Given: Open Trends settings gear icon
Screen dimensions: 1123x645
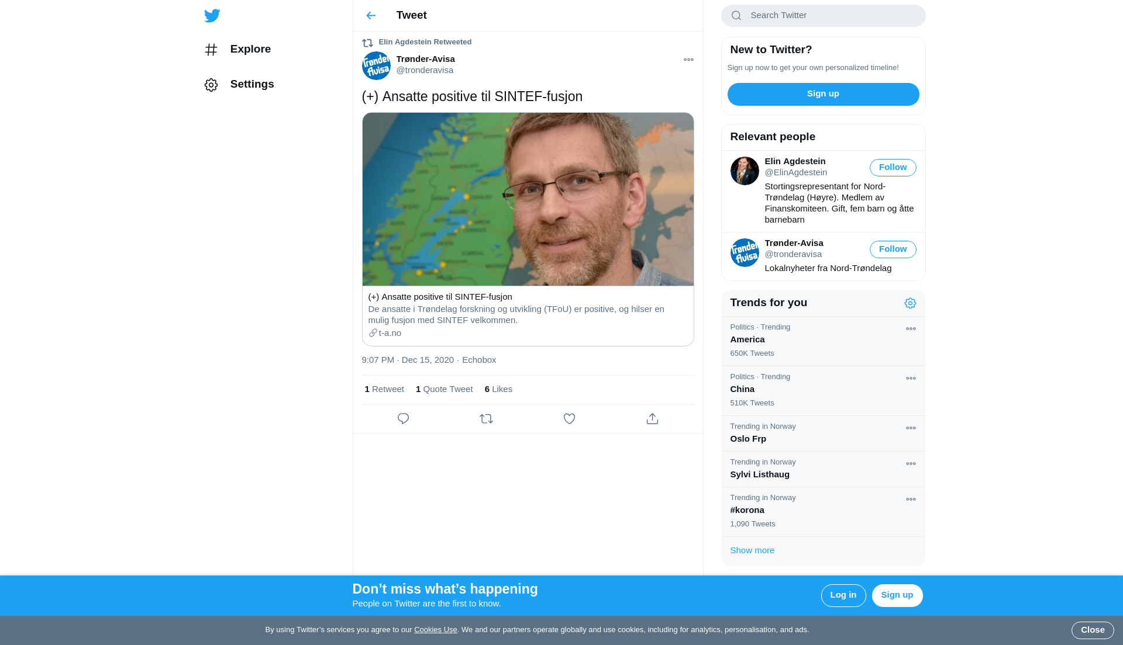Looking at the screenshot, I should coord(910,303).
